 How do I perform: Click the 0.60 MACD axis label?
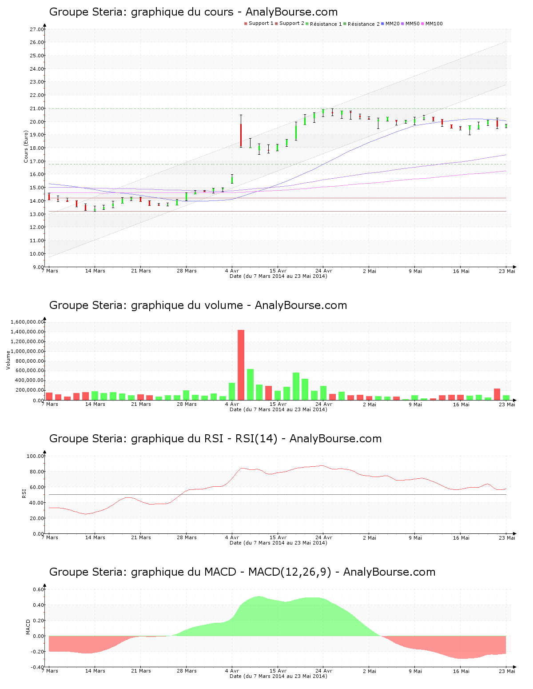click(x=39, y=589)
